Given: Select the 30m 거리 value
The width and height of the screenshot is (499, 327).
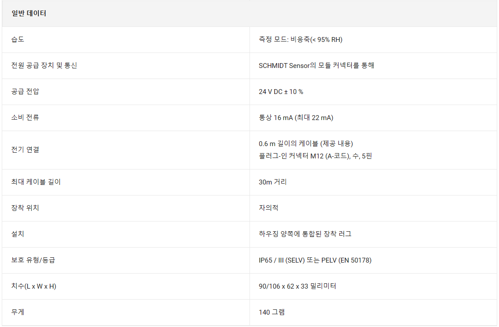Looking at the screenshot, I should [x=273, y=182].
